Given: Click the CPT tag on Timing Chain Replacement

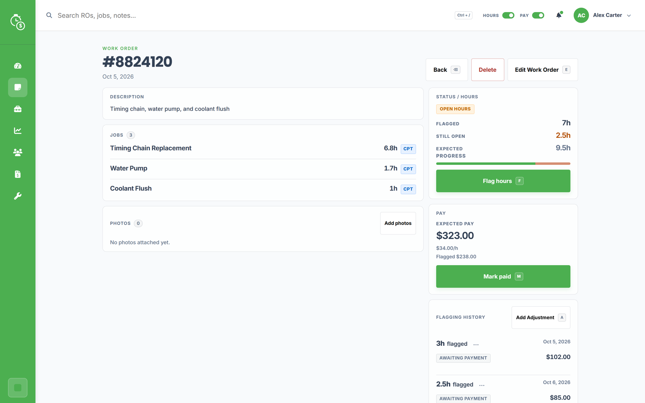Looking at the screenshot, I should pos(408,149).
